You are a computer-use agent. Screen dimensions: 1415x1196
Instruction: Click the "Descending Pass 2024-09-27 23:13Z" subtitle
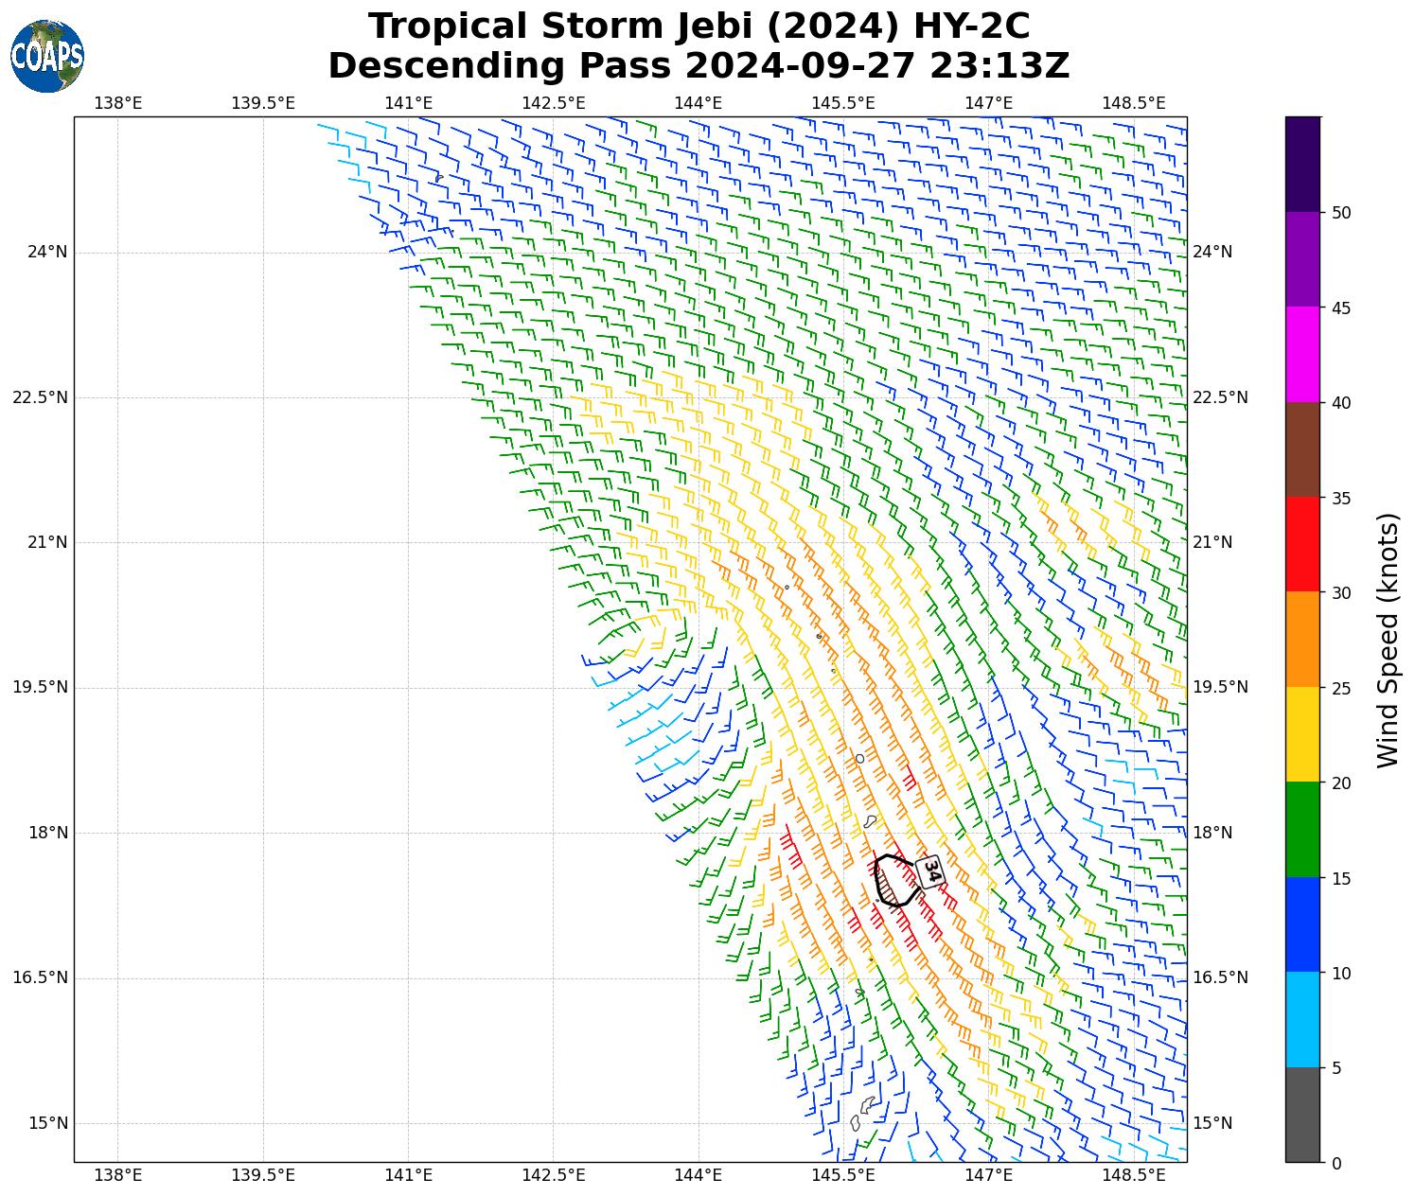coord(699,66)
